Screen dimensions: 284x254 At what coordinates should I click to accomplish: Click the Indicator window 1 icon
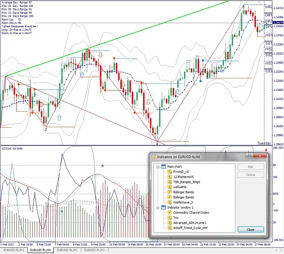coord(164,208)
